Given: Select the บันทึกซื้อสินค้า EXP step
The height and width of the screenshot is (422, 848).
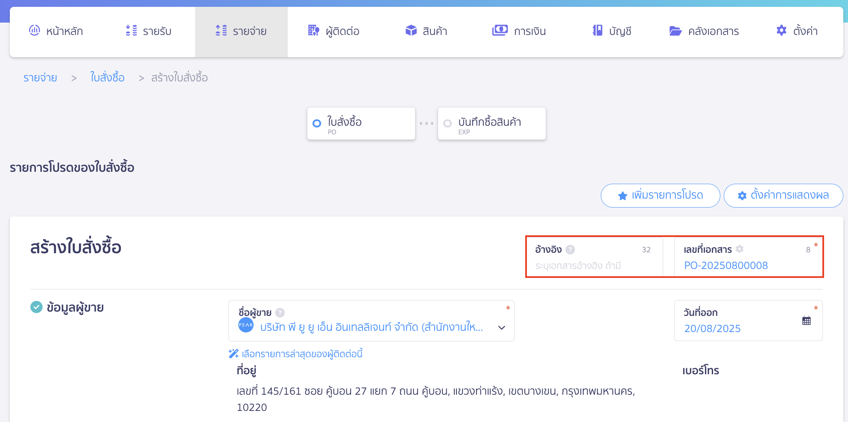Looking at the screenshot, I should pyautogui.click(x=491, y=123).
